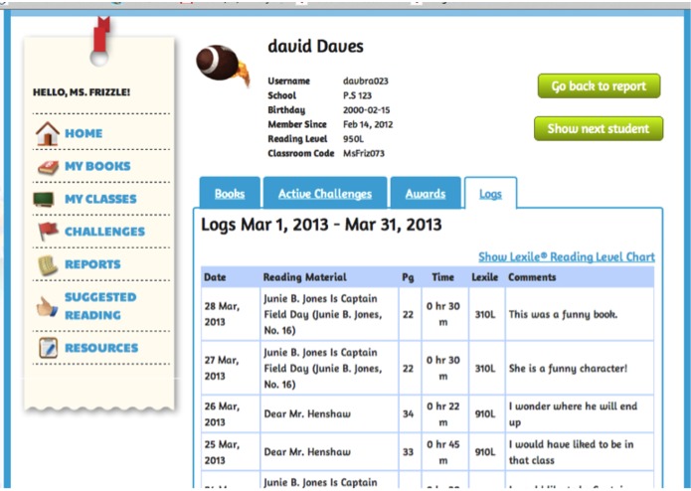Click the football avatar image
Screen dimensions: 691x491
pyautogui.click(x=222, y=65)
